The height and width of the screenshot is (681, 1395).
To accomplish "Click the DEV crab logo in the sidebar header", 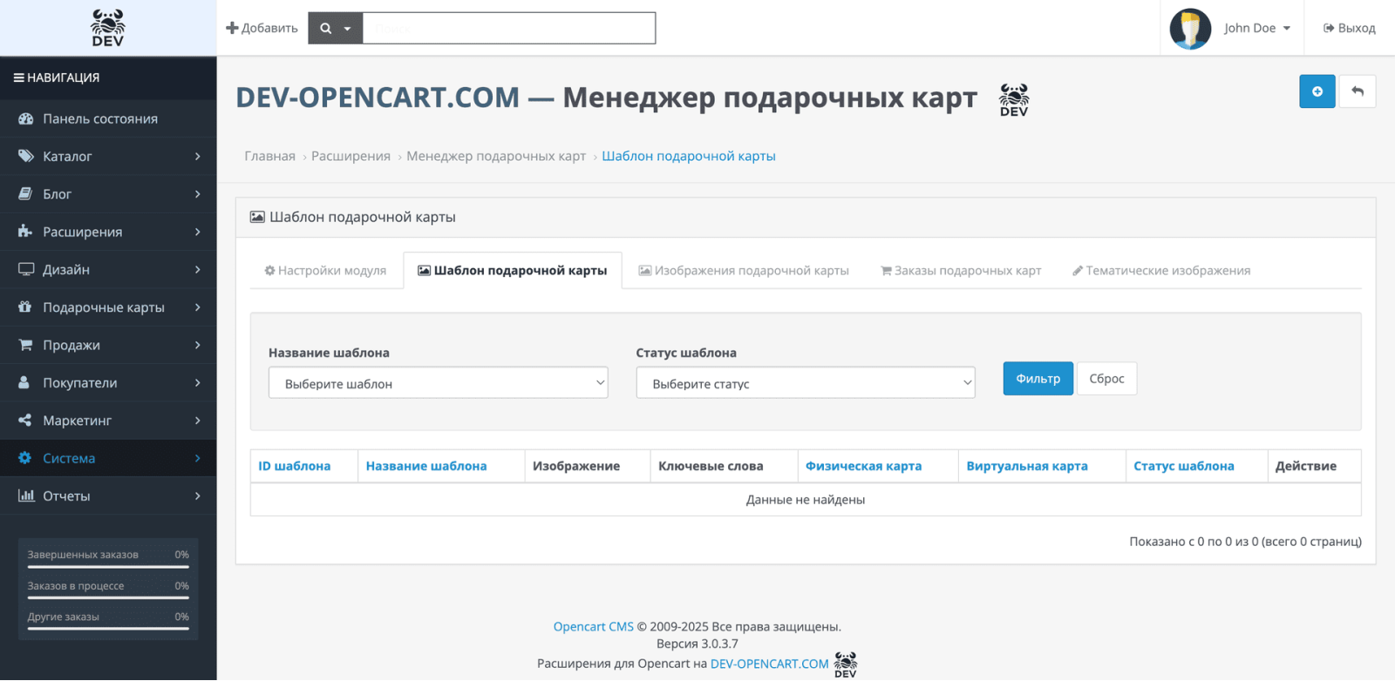I will (108, 28).
